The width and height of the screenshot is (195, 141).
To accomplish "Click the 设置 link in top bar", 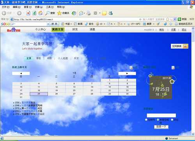I will tap(173, 30).
